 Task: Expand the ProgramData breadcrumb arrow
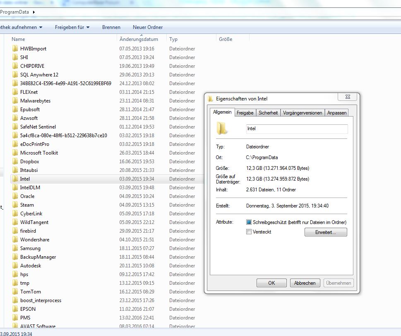[x=34, y=12]
